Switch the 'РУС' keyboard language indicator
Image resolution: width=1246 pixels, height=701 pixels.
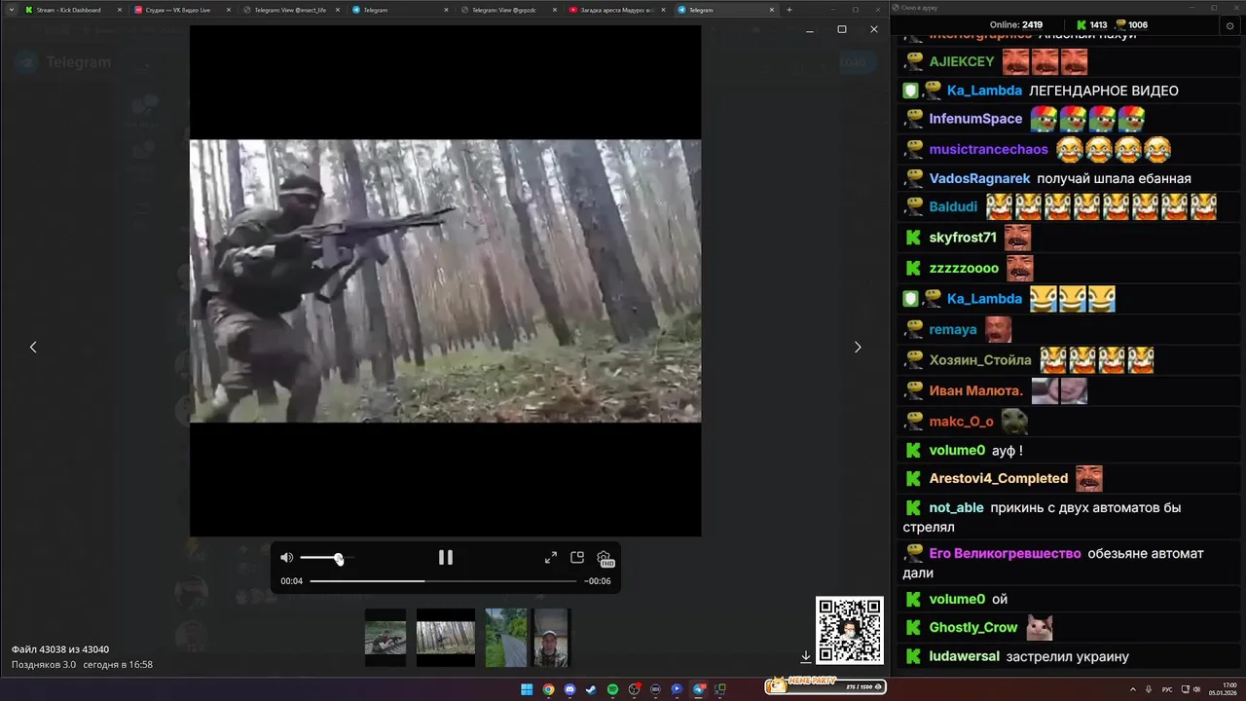click(1167, 689)
